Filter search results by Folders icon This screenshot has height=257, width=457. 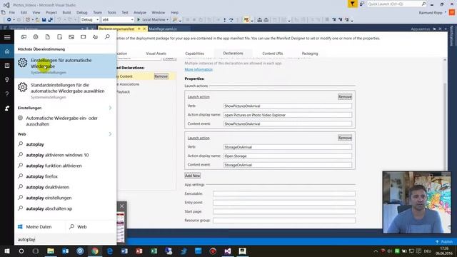click(59, 37)
